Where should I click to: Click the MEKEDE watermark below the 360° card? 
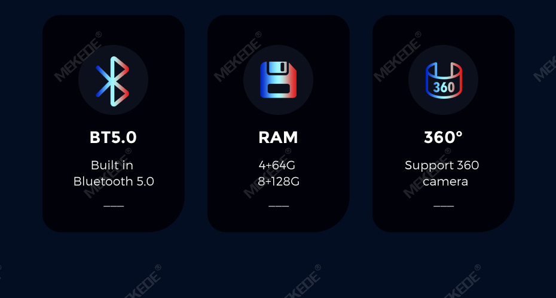coord(462,282)
